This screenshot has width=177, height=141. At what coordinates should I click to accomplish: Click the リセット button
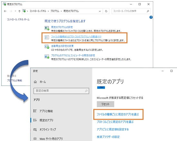pyautogui.click(x=106, y=104)
